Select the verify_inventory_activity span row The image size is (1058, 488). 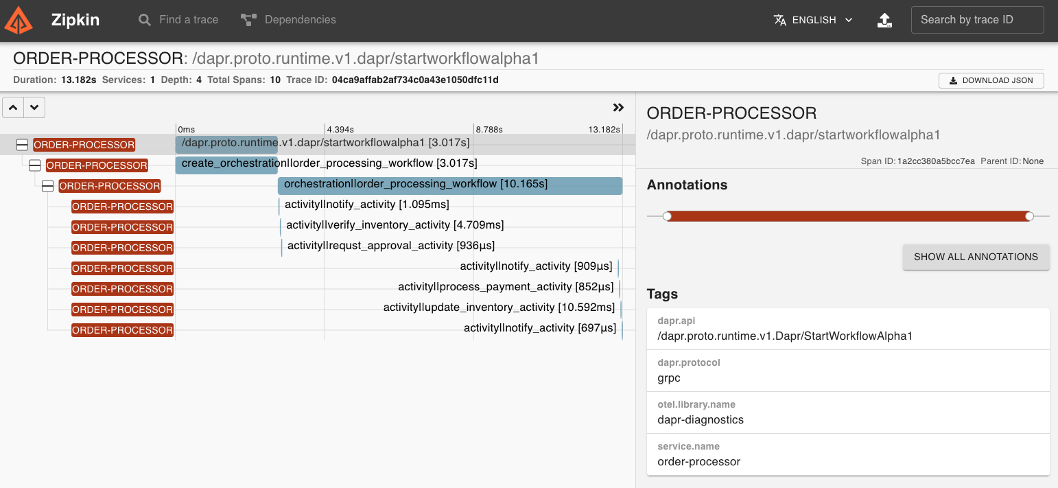point(395,225)
